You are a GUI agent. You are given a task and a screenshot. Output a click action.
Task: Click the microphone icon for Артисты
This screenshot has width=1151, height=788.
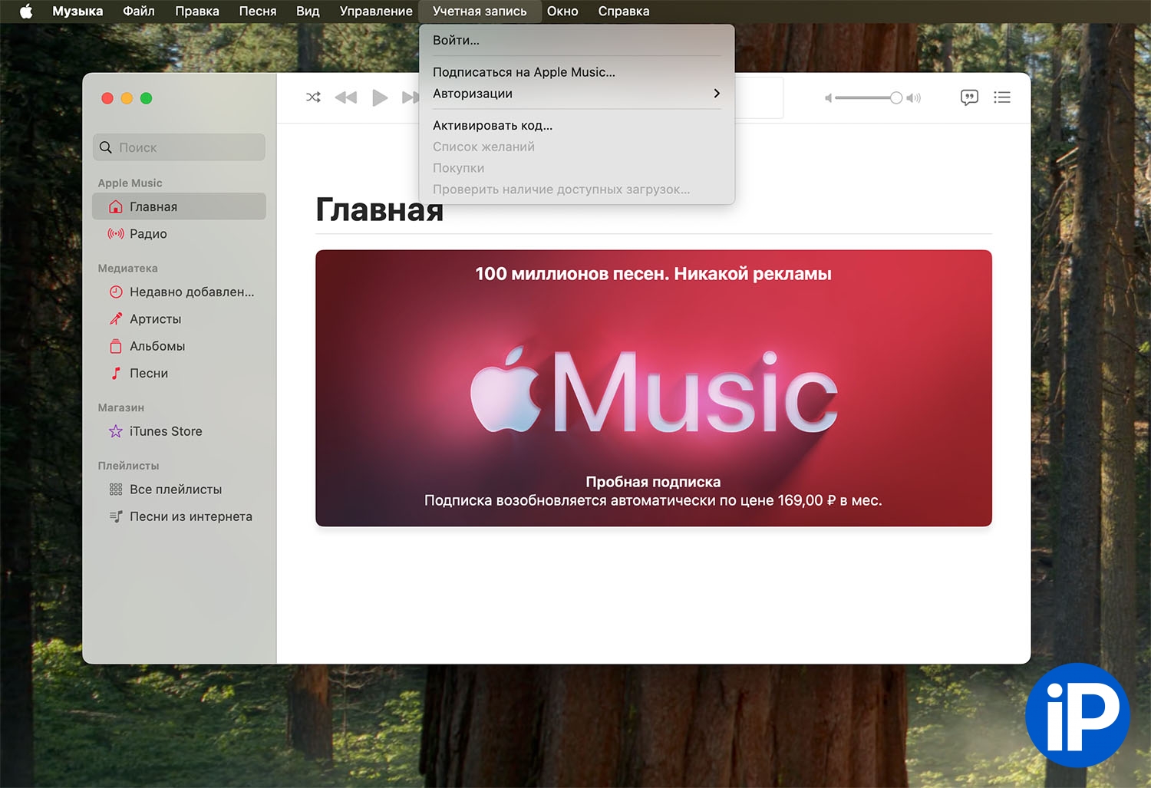(116, 318)
